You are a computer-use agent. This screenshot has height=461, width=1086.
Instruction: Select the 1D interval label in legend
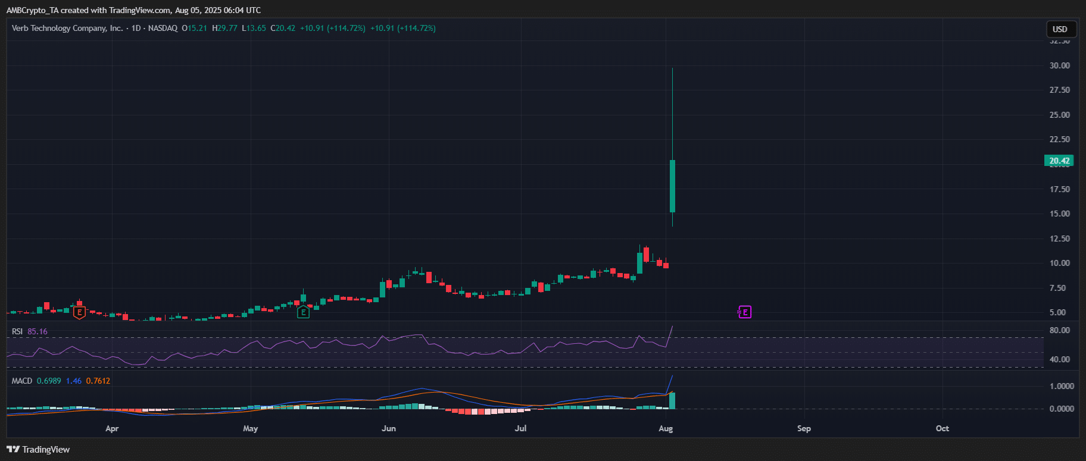[136, 28]
